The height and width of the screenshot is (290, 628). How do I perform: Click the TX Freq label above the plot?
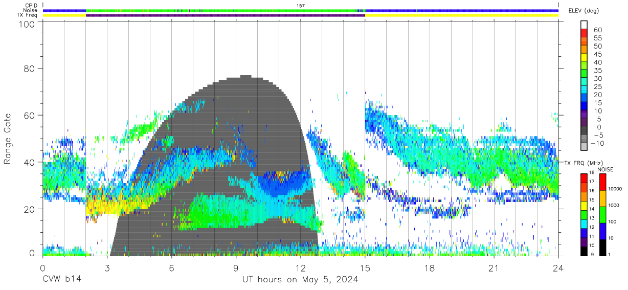point(28,15)
